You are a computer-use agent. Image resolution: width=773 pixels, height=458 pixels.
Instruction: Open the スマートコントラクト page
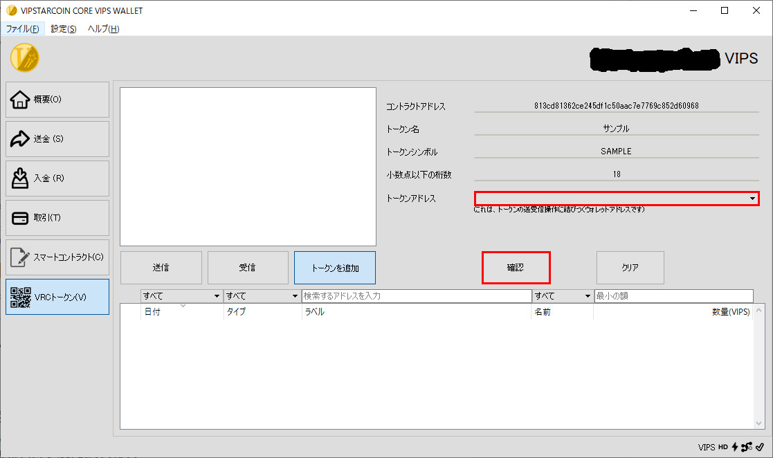[x=57, y=257]
